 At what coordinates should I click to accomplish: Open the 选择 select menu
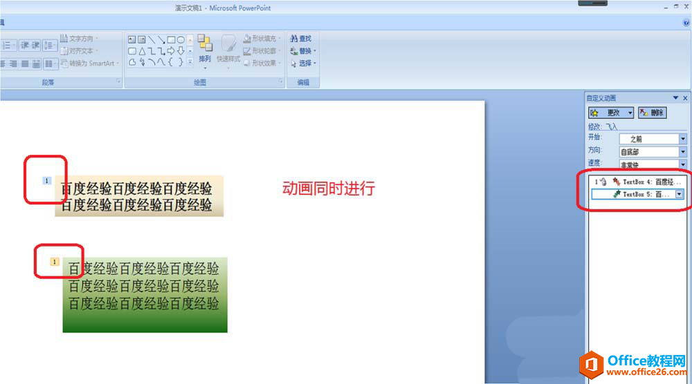point(304,64)
